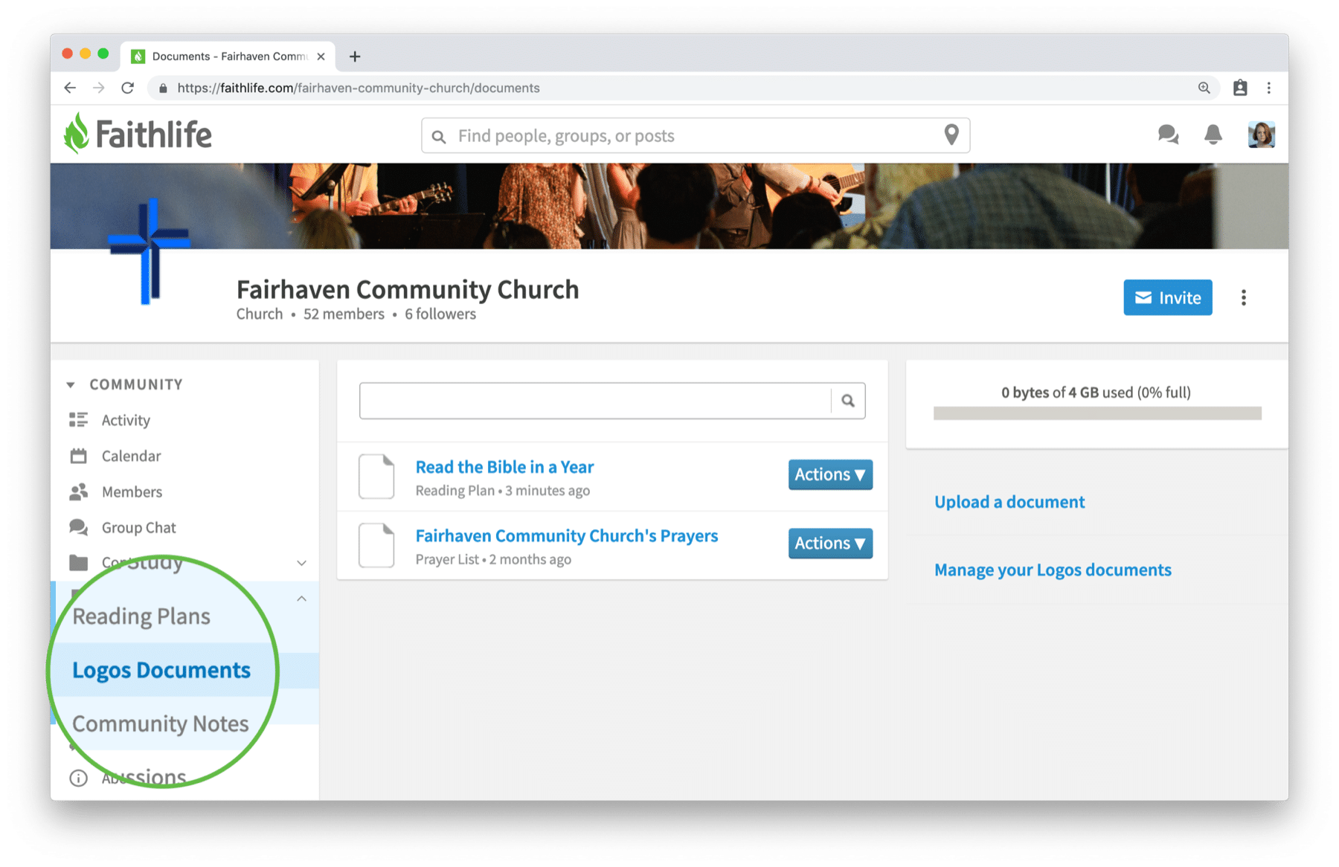1339x867 pixels.
Task: Click the Faithlife flame logo
Action: pyautogui.click(x=76, y=134)
